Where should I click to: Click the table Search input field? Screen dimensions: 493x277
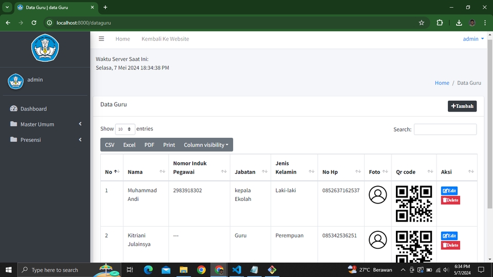pos(445,130)
